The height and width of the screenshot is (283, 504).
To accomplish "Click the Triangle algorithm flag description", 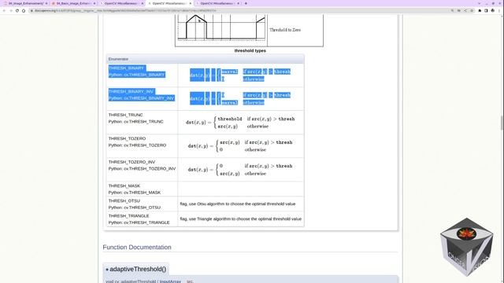I will pyautogui.click(x=241, y=219).
